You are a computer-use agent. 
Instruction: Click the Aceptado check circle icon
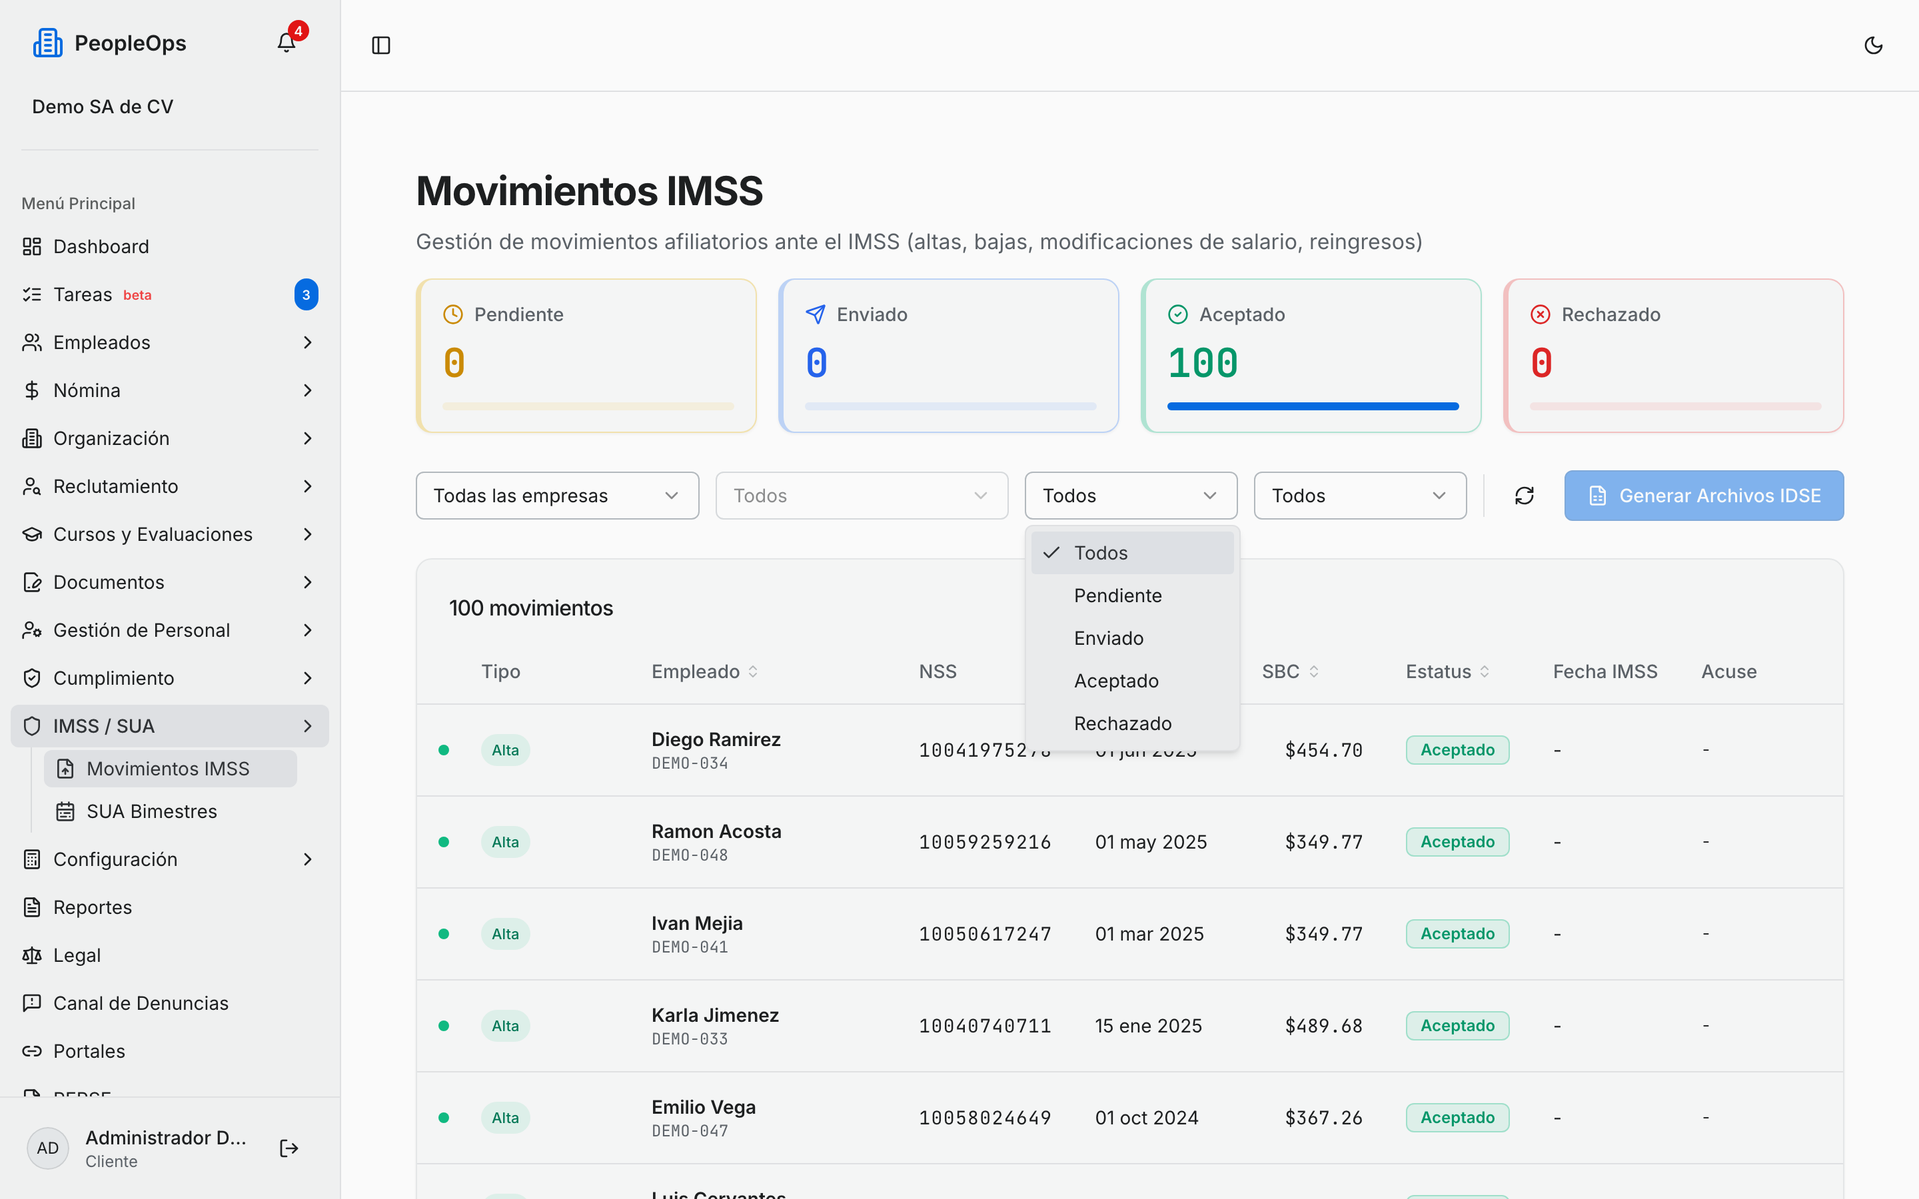(1177, 315)
